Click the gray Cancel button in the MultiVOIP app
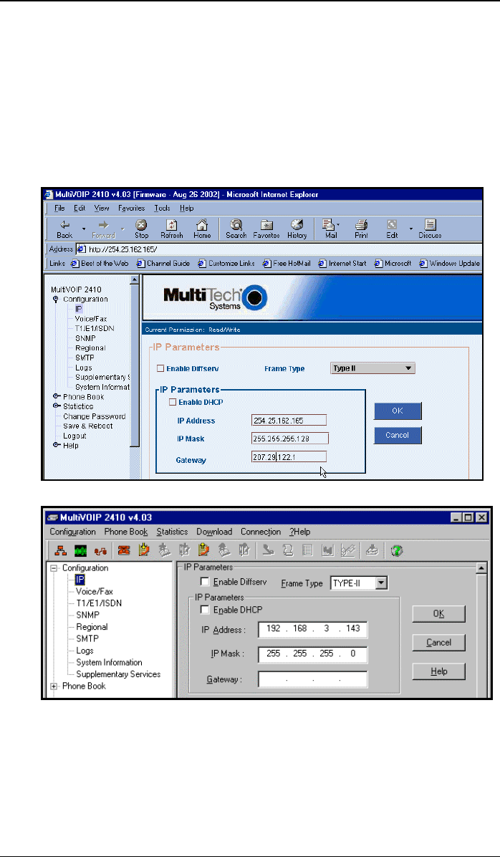 (439, 642)
